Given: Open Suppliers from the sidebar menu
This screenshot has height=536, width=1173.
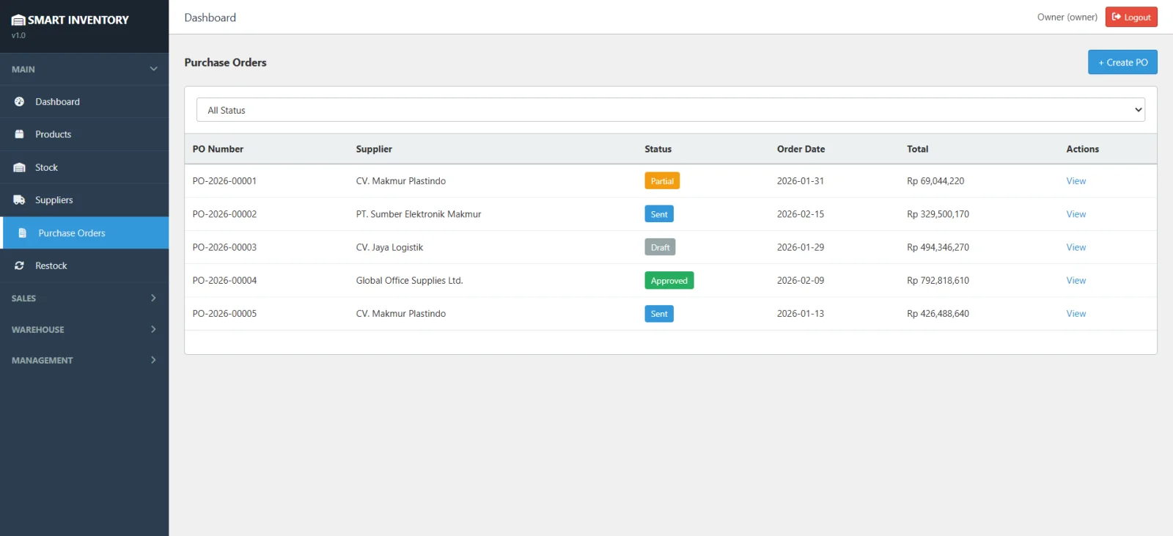Looking at the screenshot, I should (54, 200).
